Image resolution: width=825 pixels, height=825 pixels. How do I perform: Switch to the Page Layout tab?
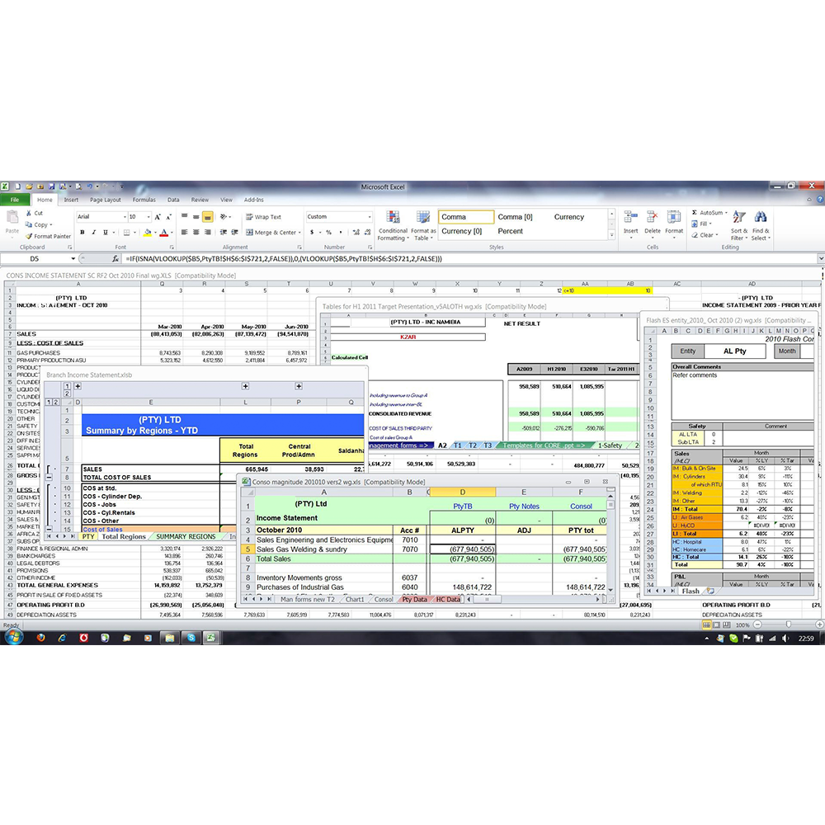point(106,200)
